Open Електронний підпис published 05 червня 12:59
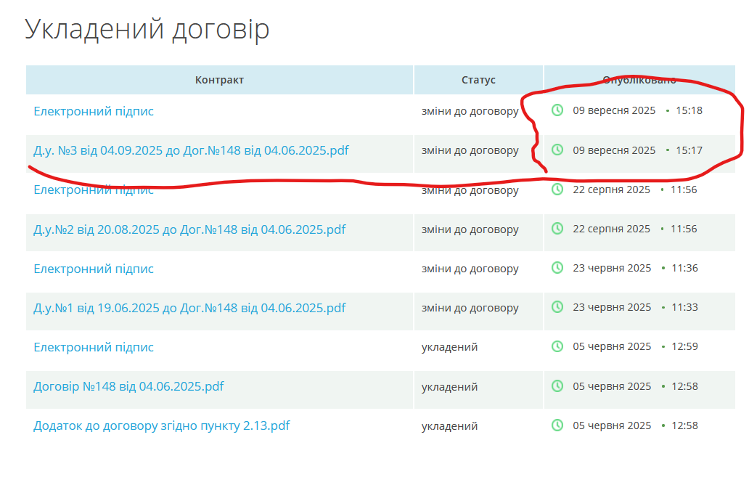Viewport: 749px width, 493px height. pyautogui.click(x=94, y=347)
